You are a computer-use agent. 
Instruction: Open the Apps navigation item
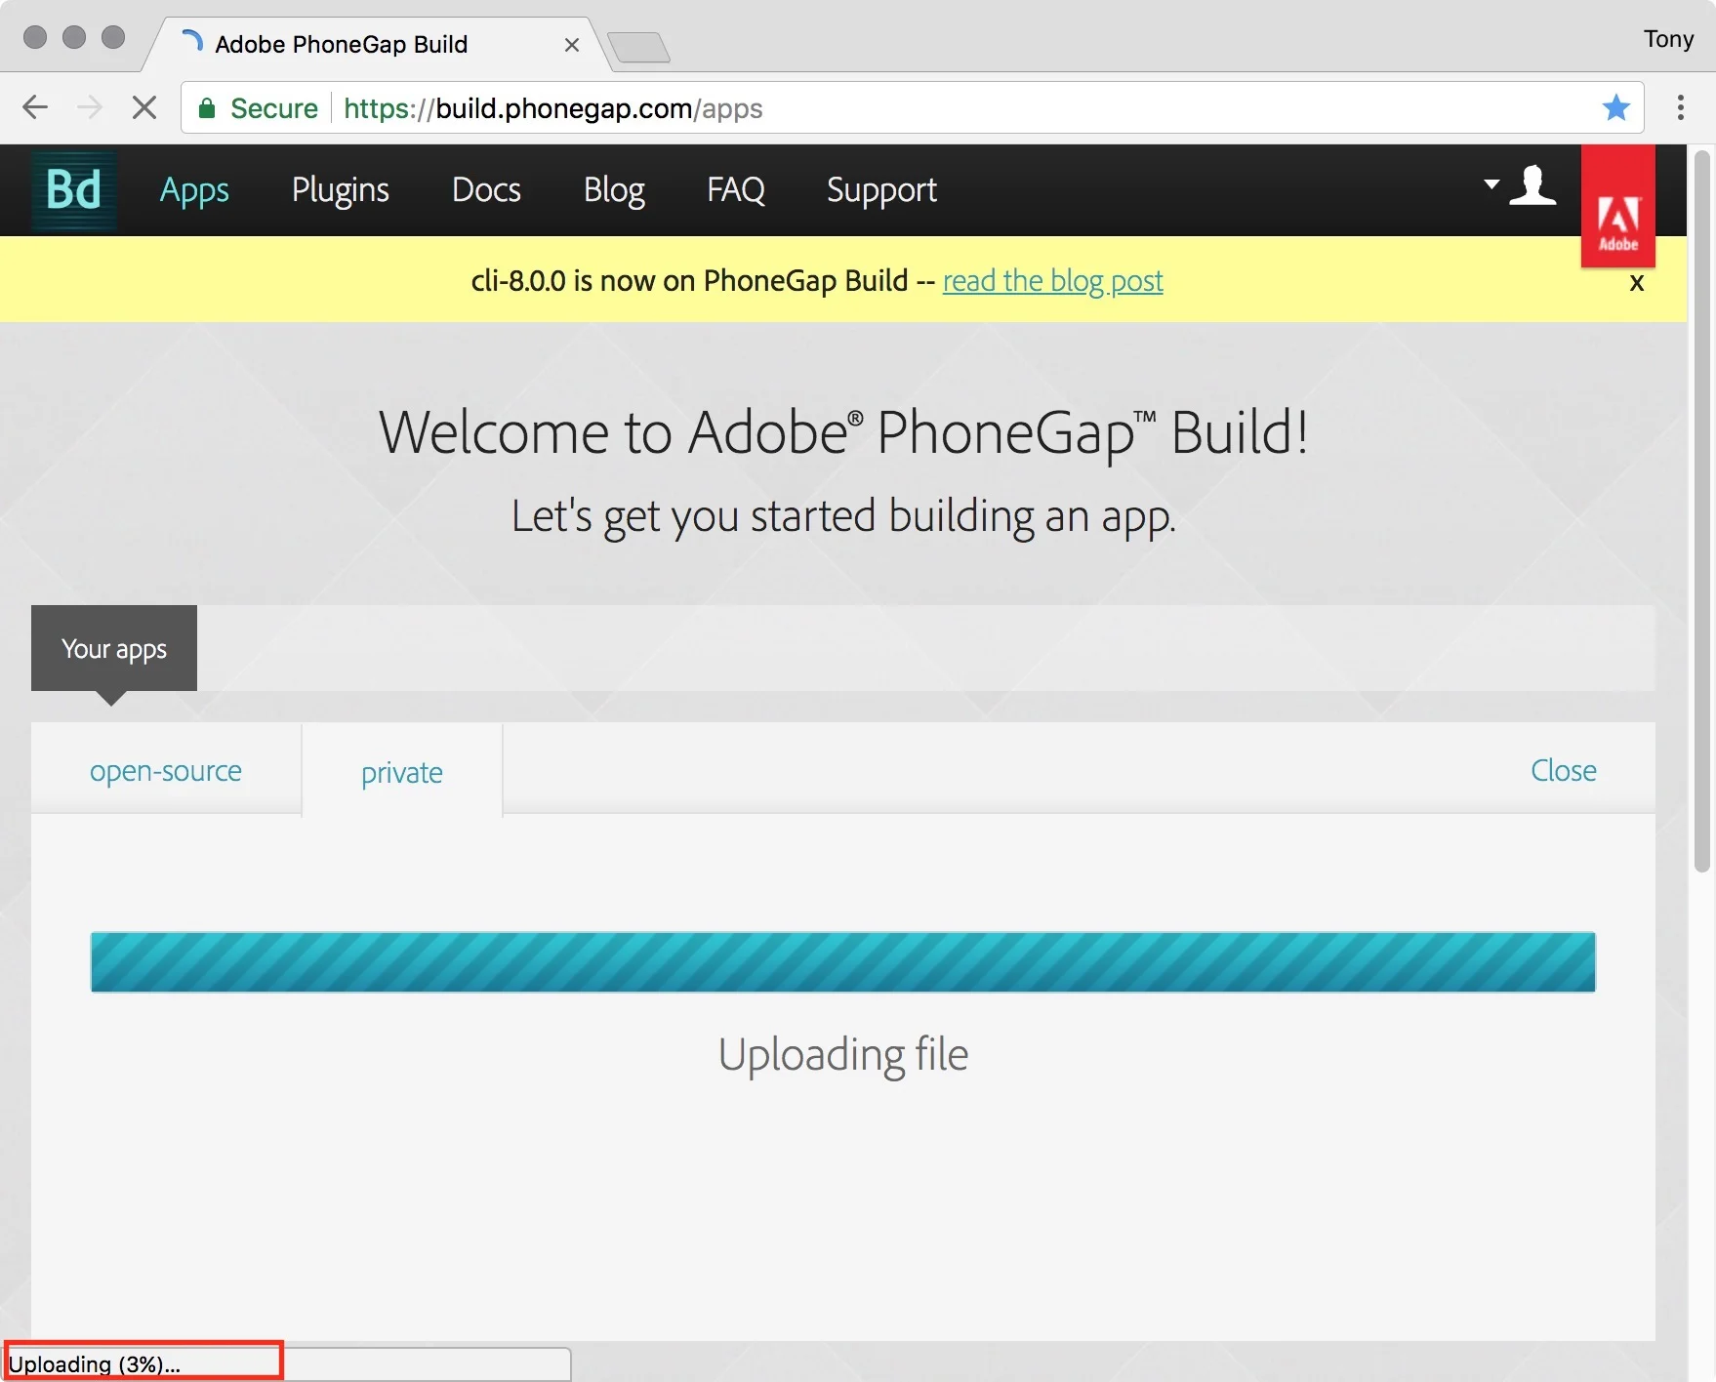[x=194, y=190]
